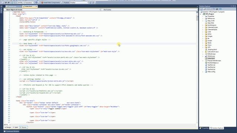Select the code folder

[x=209, y=32]
